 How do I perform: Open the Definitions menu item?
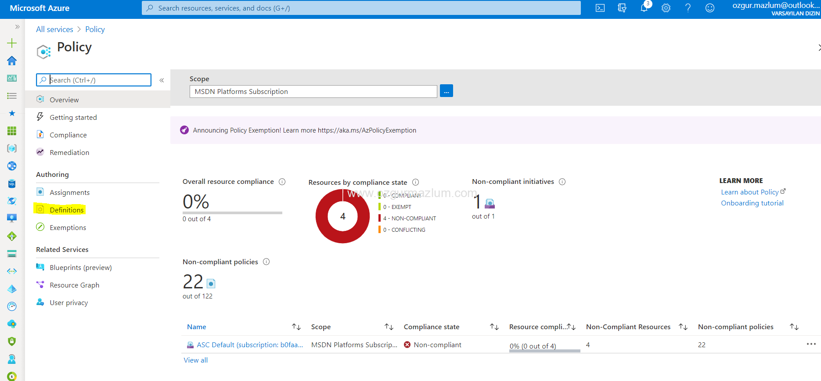point(97,210)
